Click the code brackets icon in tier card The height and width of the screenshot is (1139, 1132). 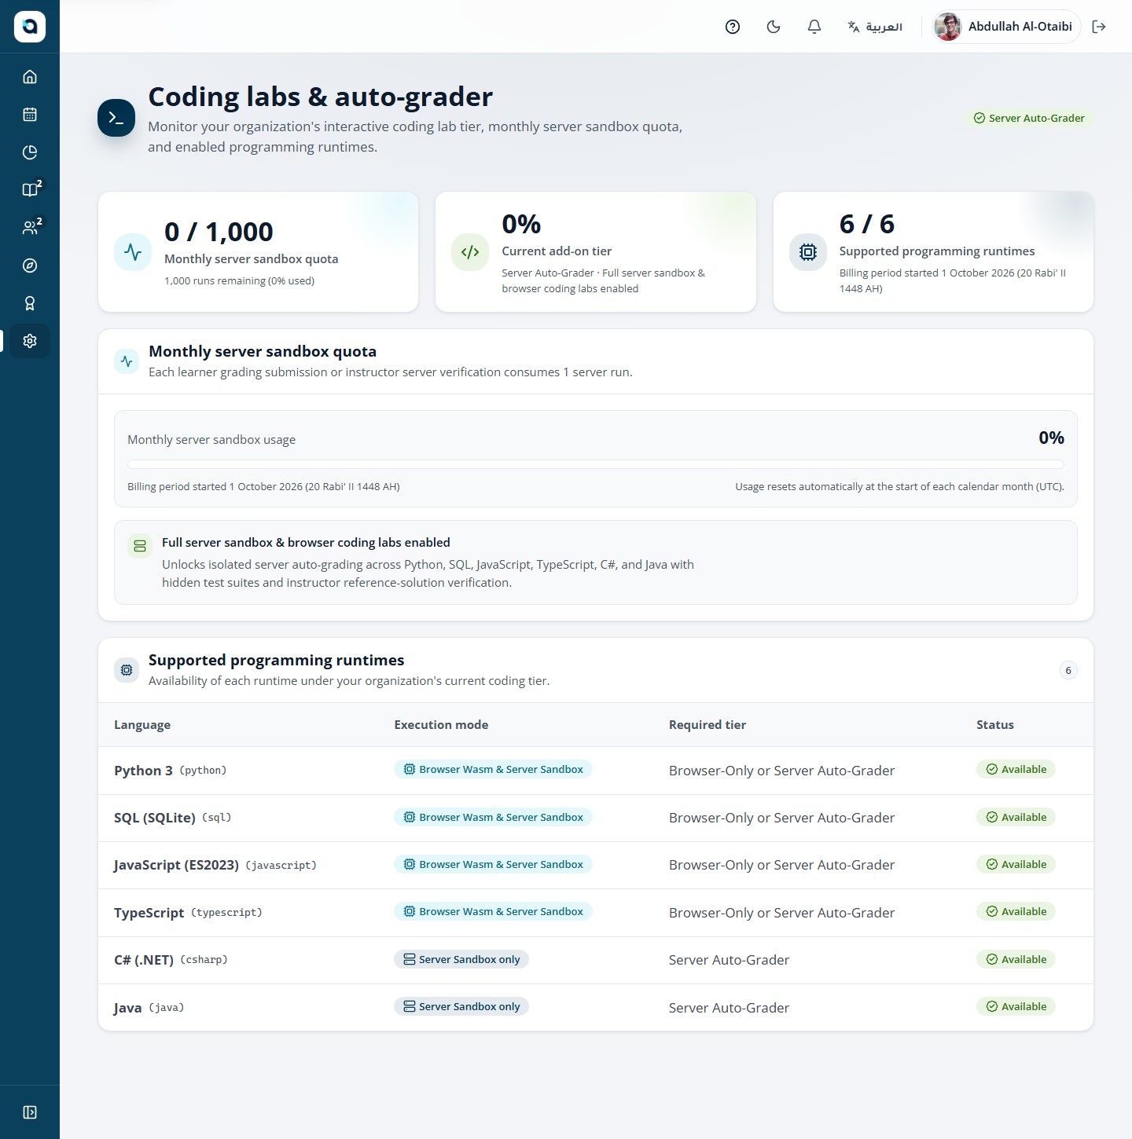click(x=470, y=252)
